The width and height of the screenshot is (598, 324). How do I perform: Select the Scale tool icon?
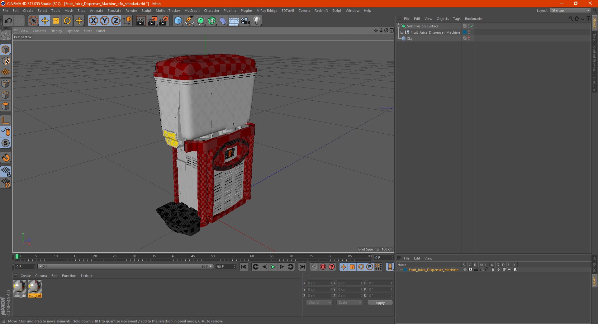(x=56, y=21)
